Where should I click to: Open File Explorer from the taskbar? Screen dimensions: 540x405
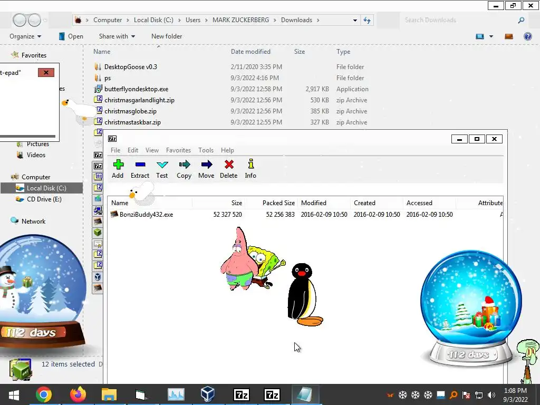(x=109, y=394)
